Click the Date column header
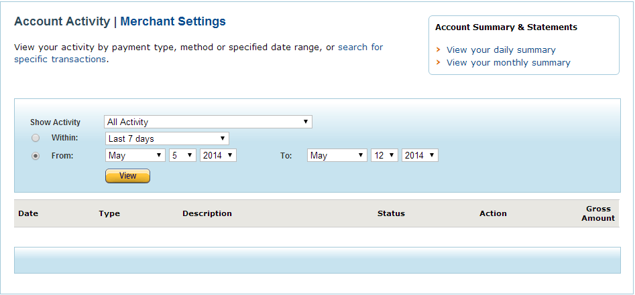Image resolution: width=635 pixels, height=295 pixels. (x=28, y=213)
